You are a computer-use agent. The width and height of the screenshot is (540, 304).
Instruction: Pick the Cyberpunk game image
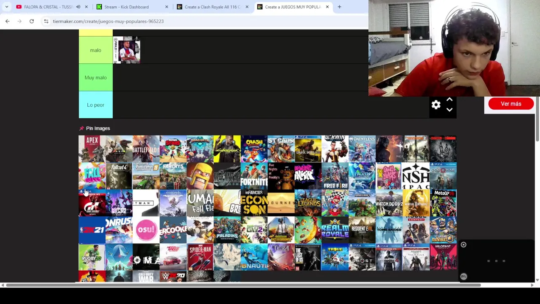[227, 149]
